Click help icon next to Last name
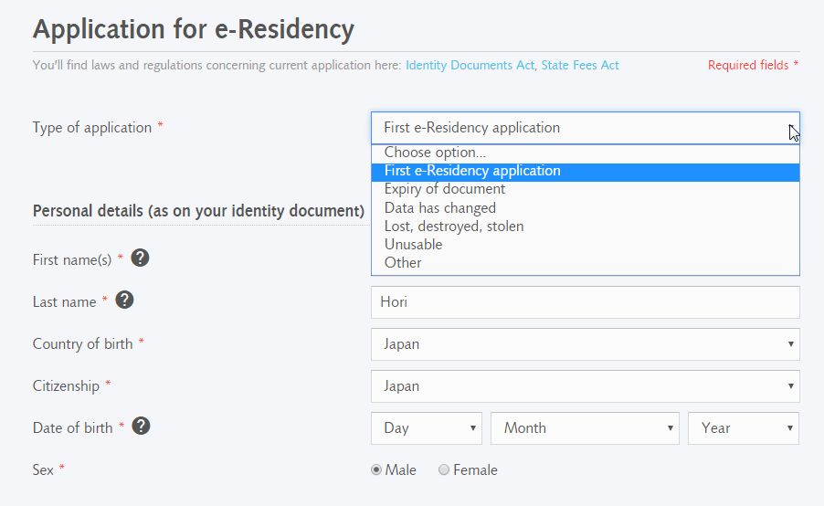 pos(124,300)
